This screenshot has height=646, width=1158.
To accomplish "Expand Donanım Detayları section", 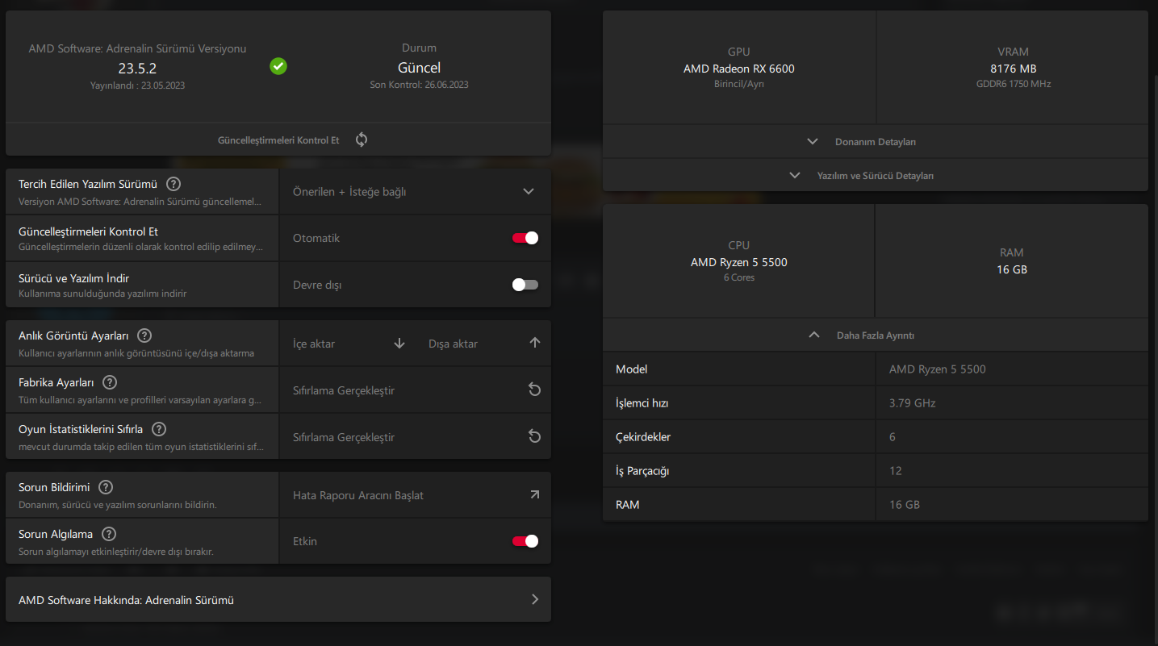I will coord(876,141).
